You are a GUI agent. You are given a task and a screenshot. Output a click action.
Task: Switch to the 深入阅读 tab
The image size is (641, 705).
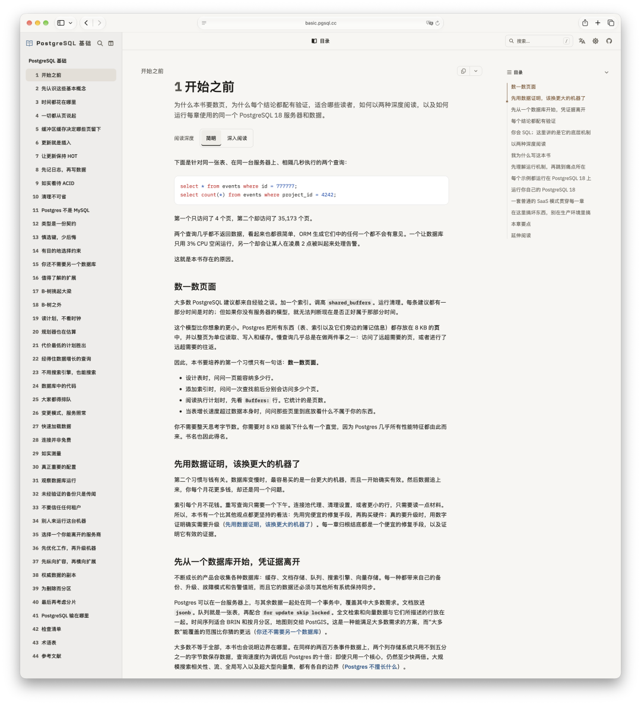pyautogui.click(x=237, y=138)
